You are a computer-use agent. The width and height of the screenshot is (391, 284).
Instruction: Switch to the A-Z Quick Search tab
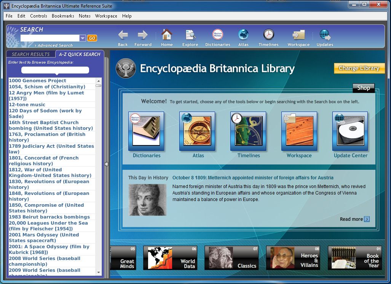click(80, 54)
